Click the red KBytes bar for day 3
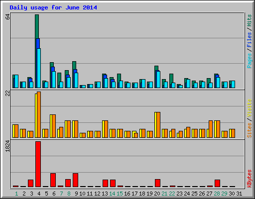 30,183
